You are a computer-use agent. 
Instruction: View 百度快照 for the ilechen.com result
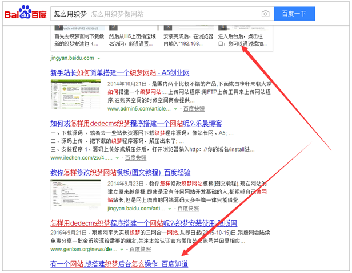[136, 157]
